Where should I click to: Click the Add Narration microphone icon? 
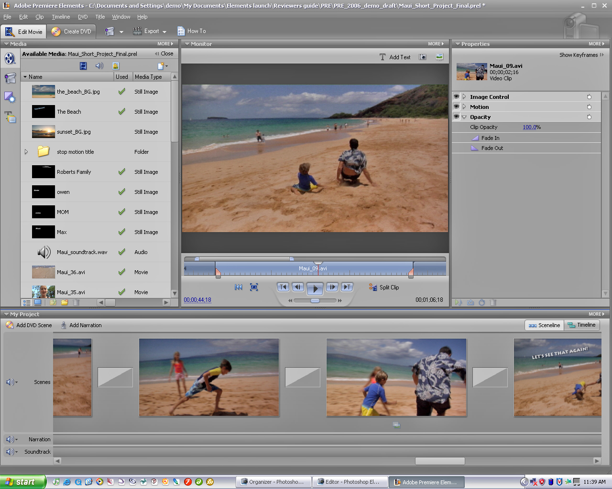tap(64, 325)
